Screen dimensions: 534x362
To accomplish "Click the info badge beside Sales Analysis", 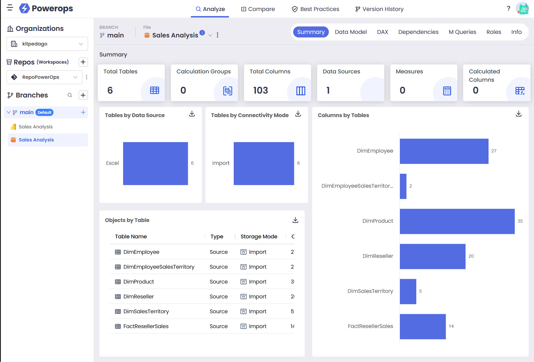I will [202, 33].
